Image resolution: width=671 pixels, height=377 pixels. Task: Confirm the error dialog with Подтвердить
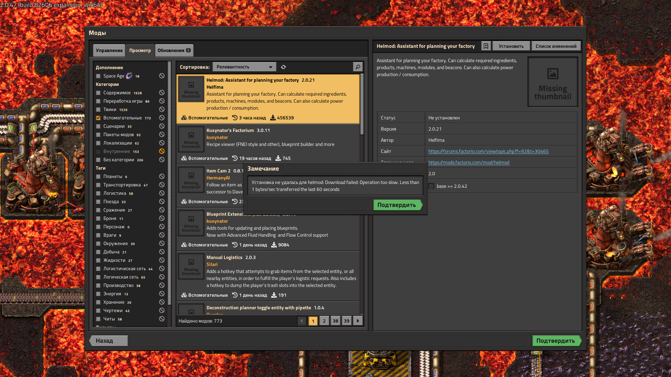[398, 205]
